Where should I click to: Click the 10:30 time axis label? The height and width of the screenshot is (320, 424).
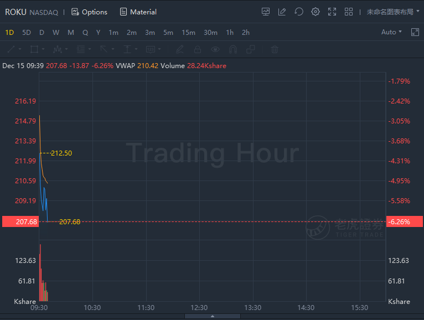point(92,308)
